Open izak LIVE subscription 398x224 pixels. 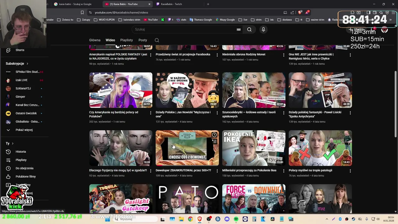tap(21, 80)
